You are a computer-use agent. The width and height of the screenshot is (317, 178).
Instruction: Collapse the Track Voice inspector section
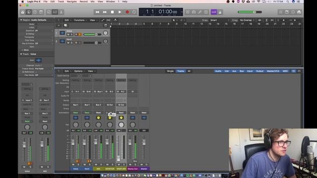(21, 54)
